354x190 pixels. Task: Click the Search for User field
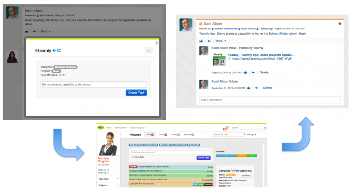coord(228,135)
